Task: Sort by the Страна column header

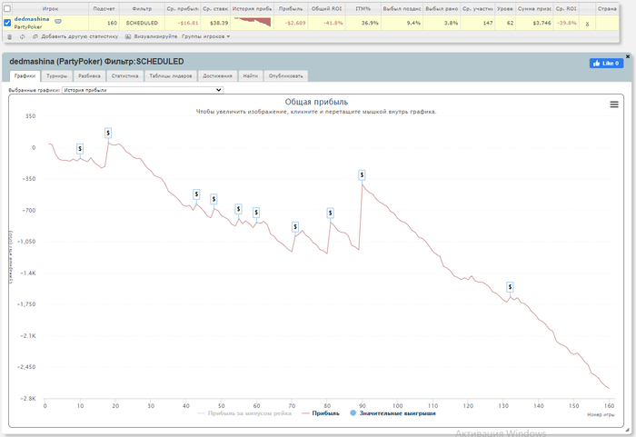Action: 607,8
